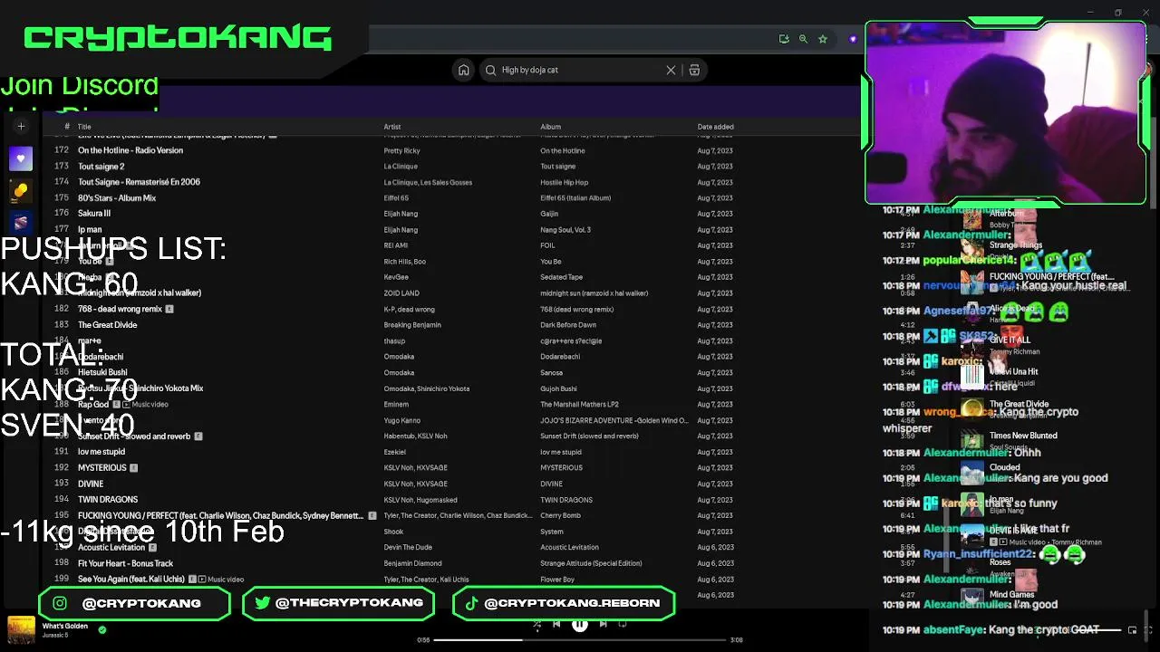The width and height of the screenshot is (1160, 652).
Task: Skip to next track
Action: [x=604, y=624]
